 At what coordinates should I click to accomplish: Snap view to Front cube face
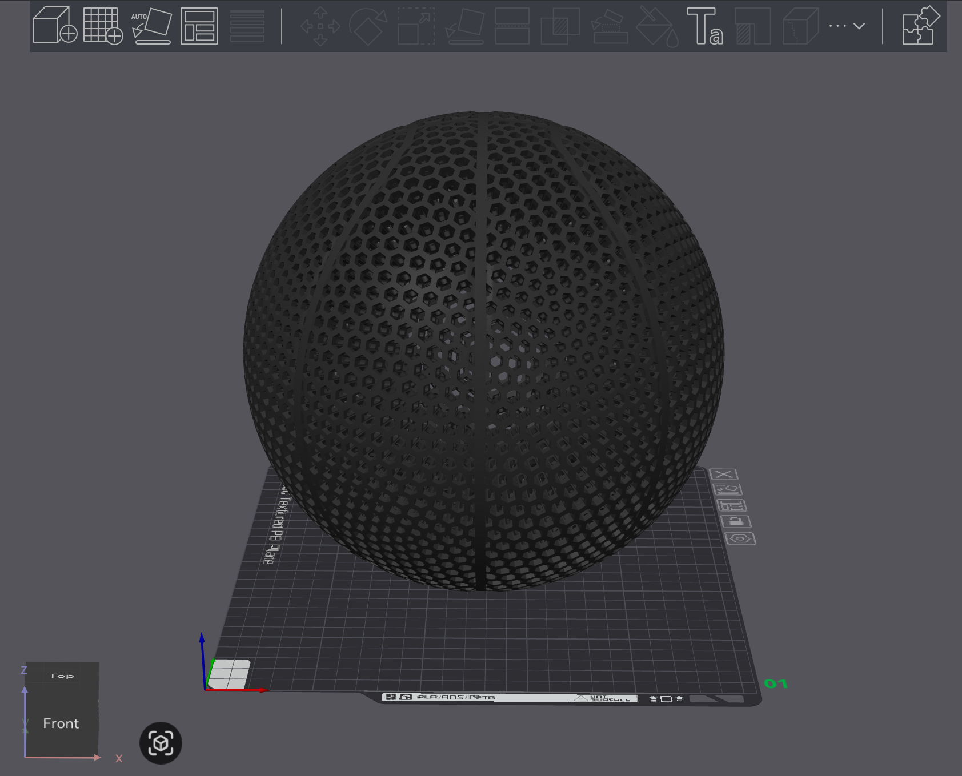point(61,723)
